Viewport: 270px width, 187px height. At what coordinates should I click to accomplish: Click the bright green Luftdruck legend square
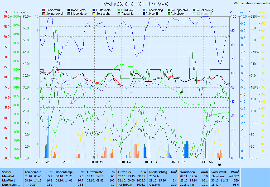click(x=119, y=10)
